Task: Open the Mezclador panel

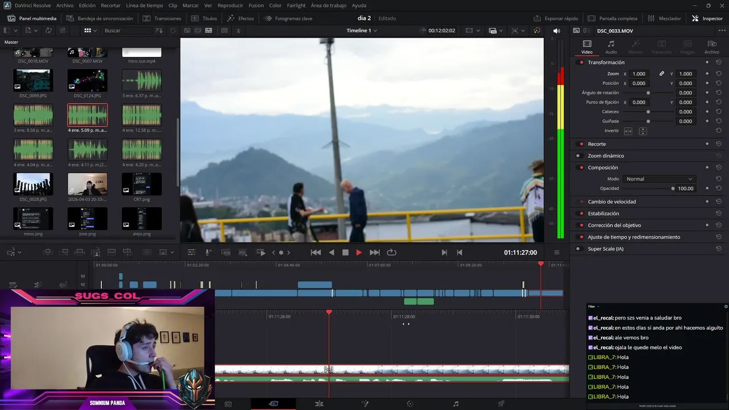Action: click(664, 18)
